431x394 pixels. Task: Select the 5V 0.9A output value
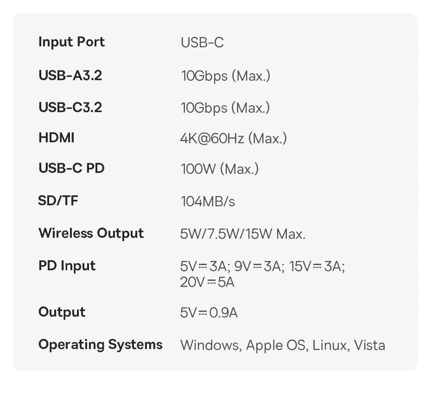(209, 313)
